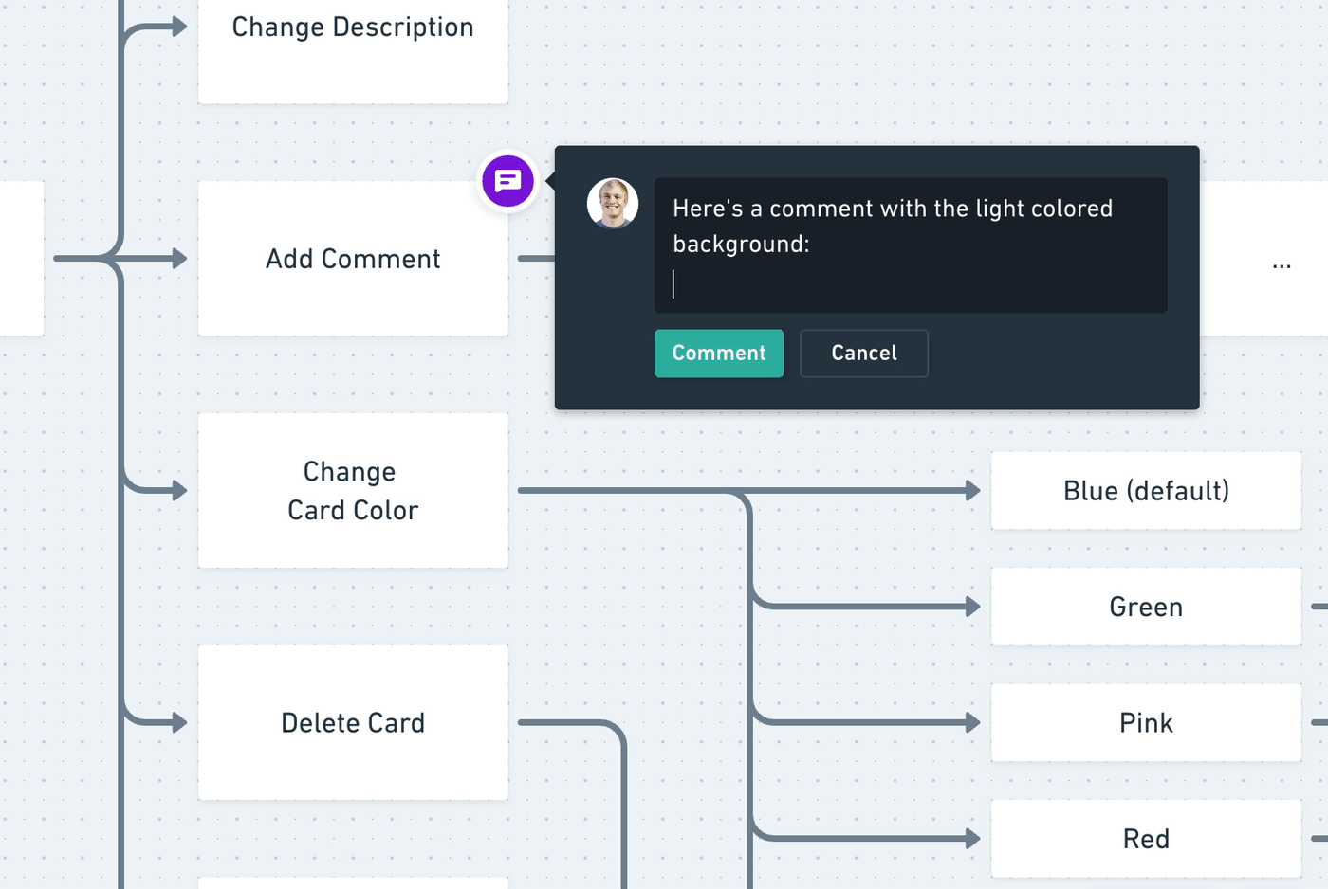Select the Add Comment node
The height and width of the screenshot is (889, 1328).
pos(353,258)
